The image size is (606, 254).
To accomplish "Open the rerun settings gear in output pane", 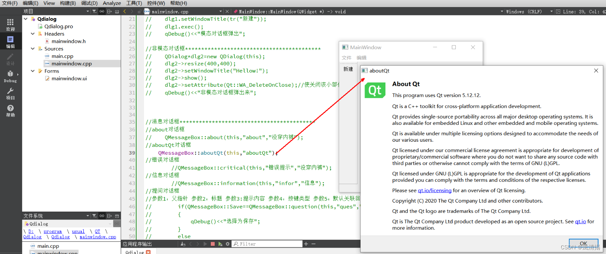I will click(227, 244).
